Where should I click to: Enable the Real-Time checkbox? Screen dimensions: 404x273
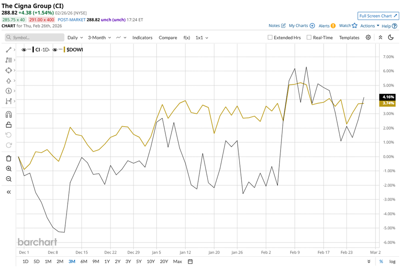pyautogui.click(x=309, y=37)
